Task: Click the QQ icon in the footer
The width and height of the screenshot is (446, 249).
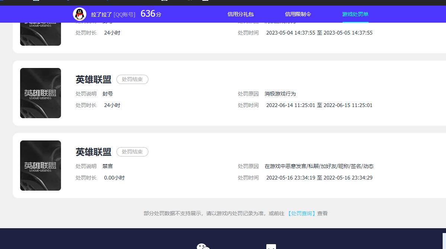Action: coord(271,246)
